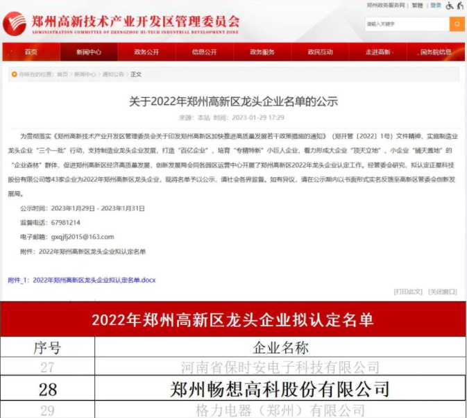
Task: Click the orange search magnifier button
Action: pyautogui.click(x=457, y=24)
